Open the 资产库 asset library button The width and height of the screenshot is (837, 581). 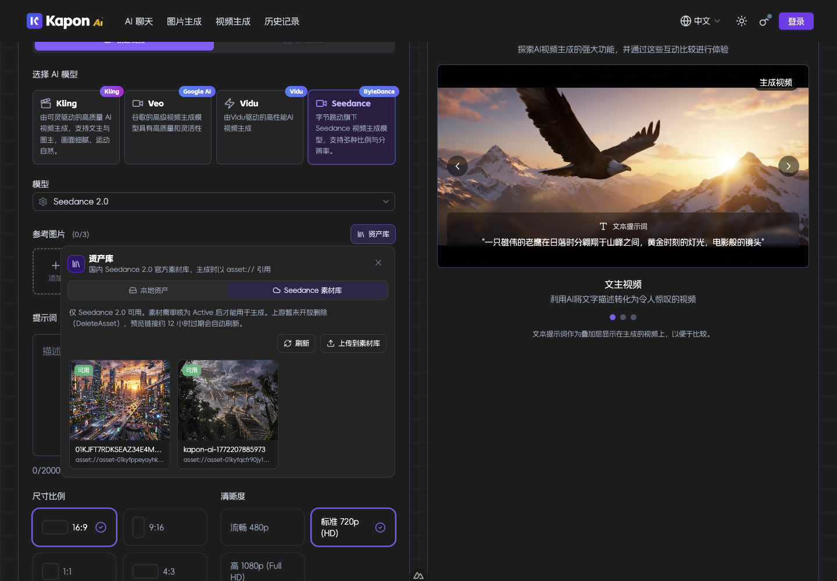(373, 234)
